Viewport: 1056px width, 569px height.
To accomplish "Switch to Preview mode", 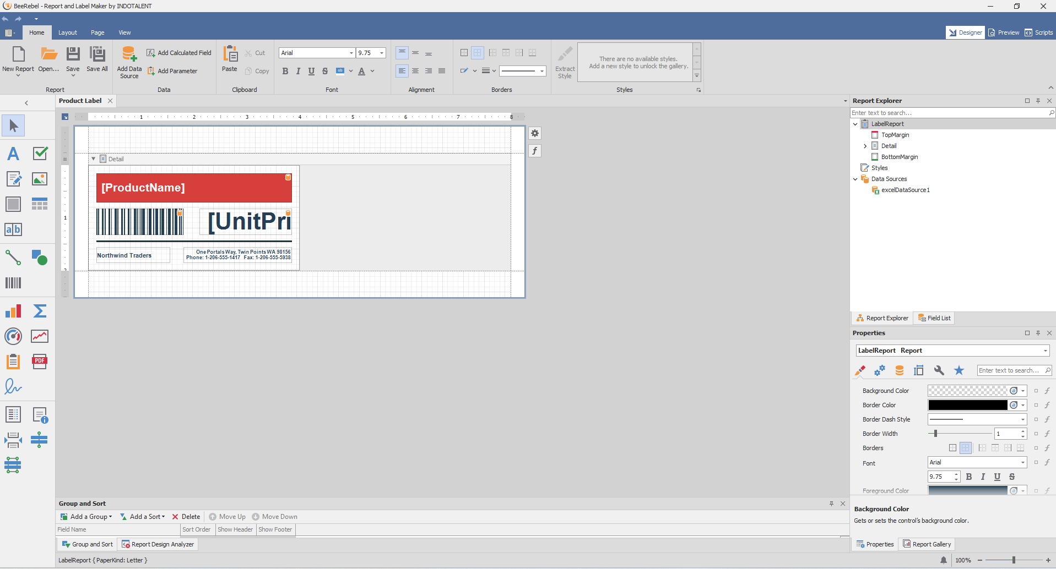I will click(x=1004, y=32).
